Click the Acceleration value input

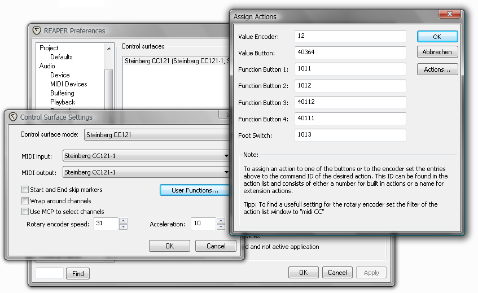pyautogui.click(x=204, y=224)
